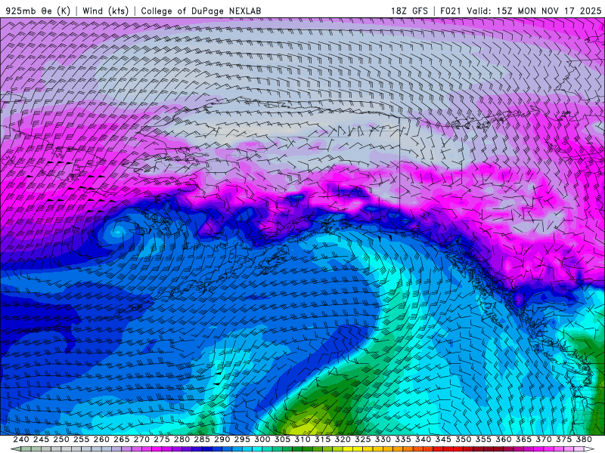Click the 340 legend value
This screenshot has height=453, width=605.
(423, 439)
